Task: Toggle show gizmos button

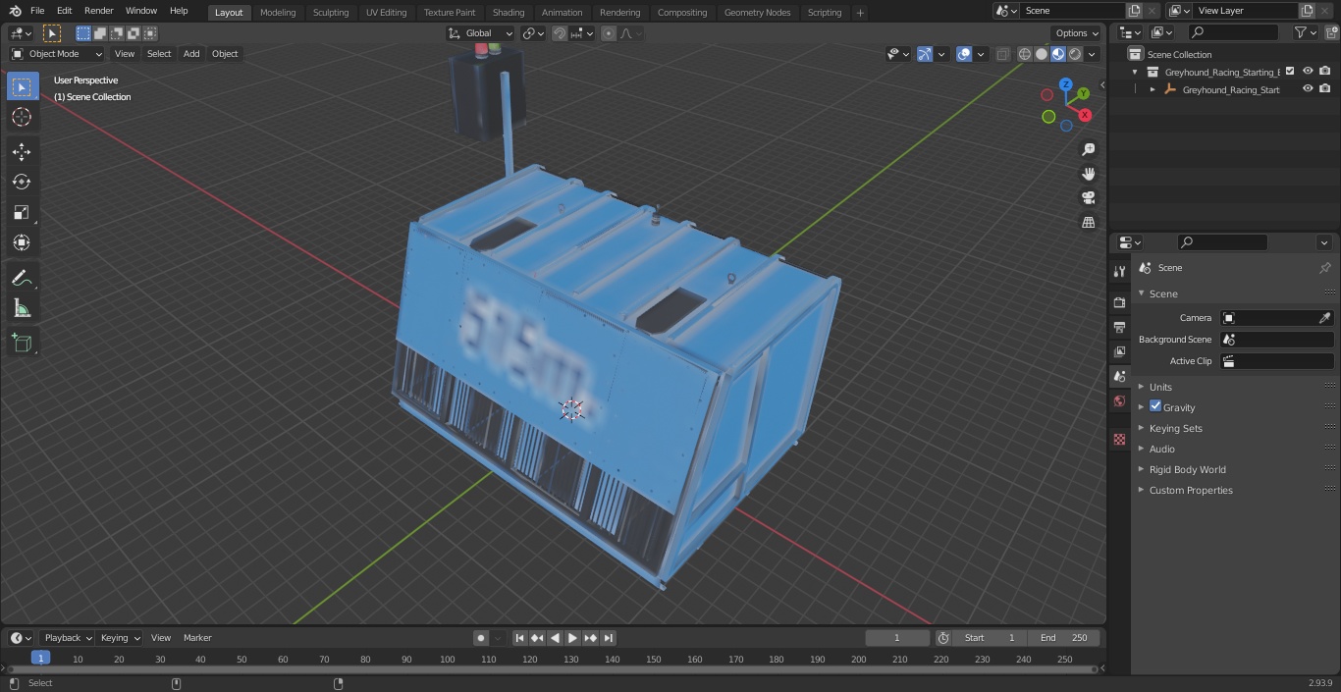Action: (x=925, y=54)
